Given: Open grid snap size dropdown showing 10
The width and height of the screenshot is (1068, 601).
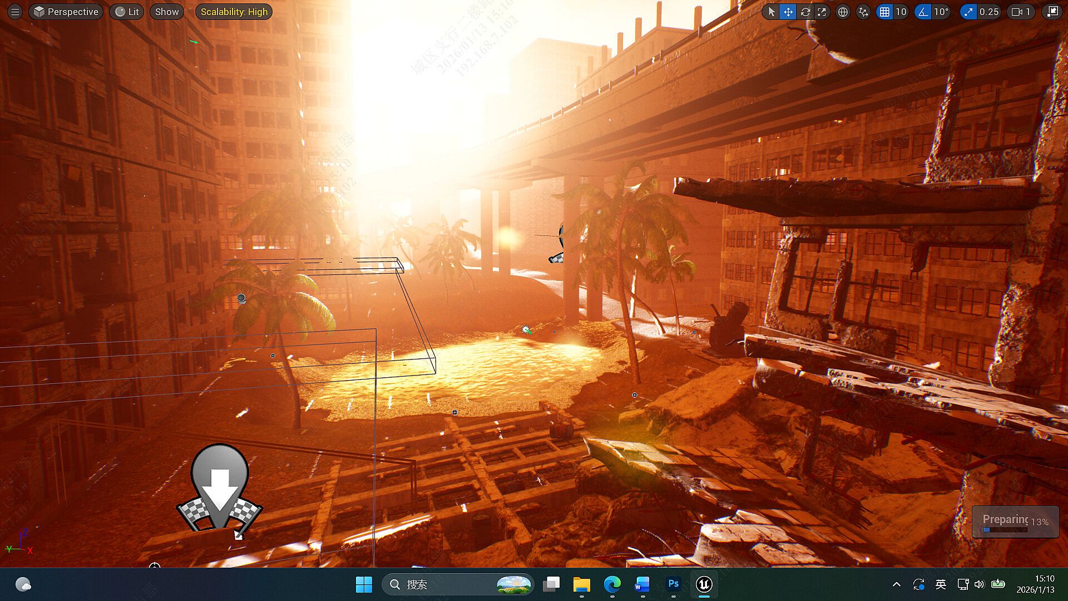Looking at the screenshot, I should [x=901, y=12].
